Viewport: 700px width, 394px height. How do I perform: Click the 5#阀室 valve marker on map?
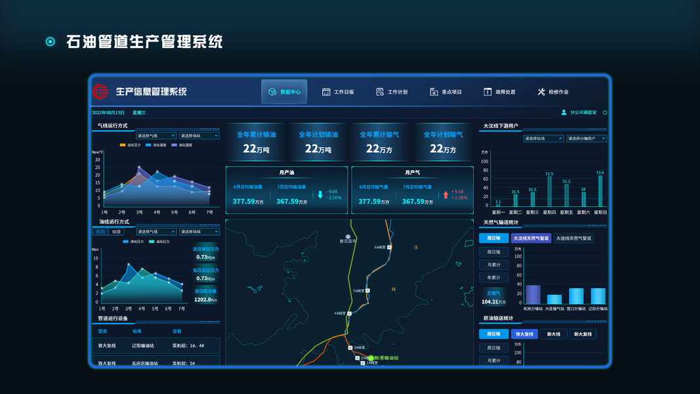click(x=368, y=290)
